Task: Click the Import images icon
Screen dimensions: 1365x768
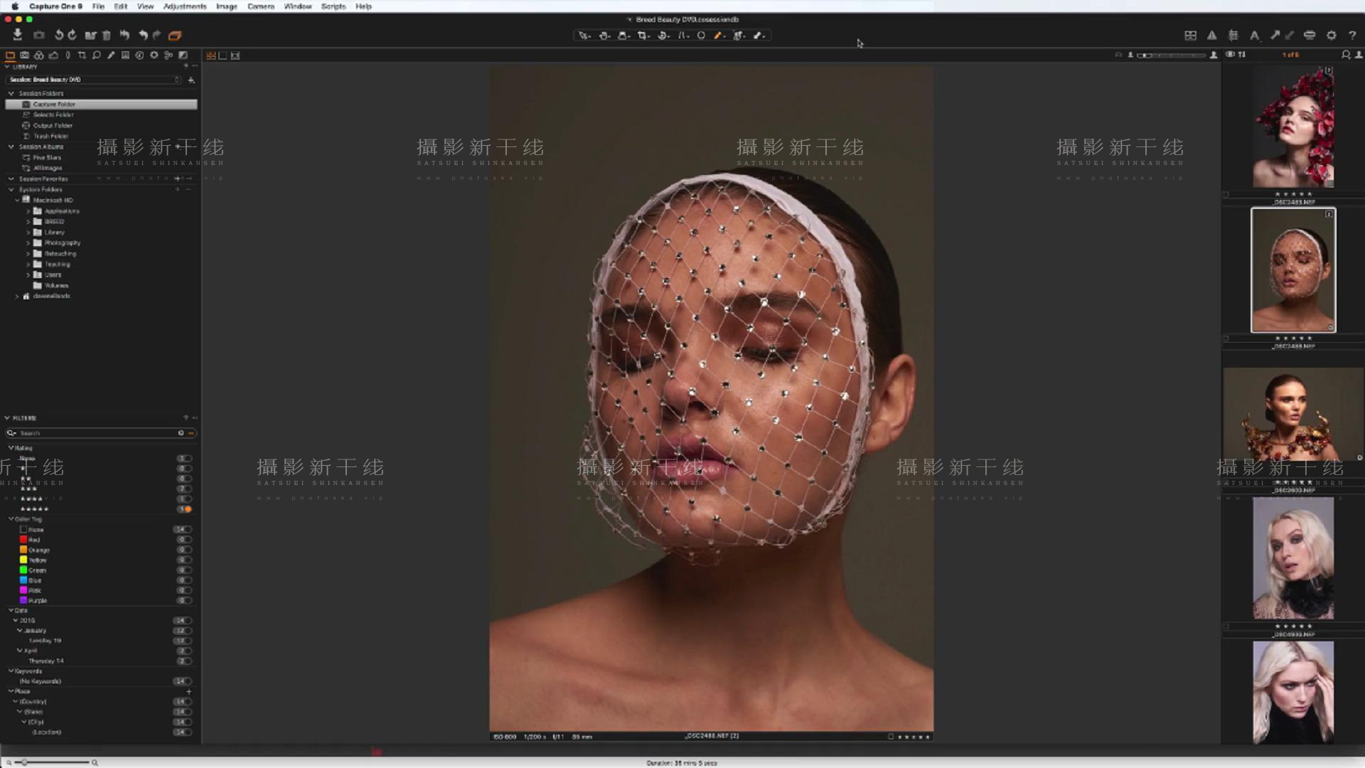Action: point(17,35)
